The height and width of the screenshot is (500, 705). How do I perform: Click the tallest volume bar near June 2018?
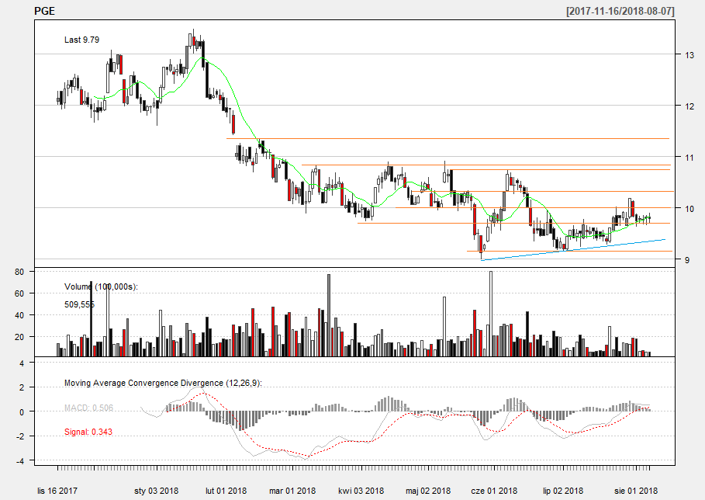[x=490, y=314]
